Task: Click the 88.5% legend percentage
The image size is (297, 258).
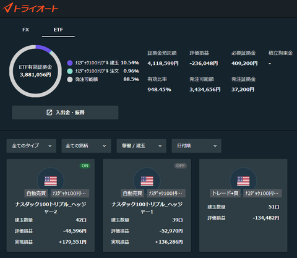Action: [x=131, y=79]
